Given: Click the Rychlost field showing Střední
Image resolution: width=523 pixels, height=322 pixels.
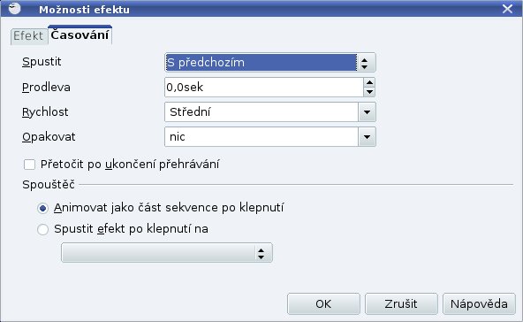Looking at the screenshot, I should coord(261,111).
